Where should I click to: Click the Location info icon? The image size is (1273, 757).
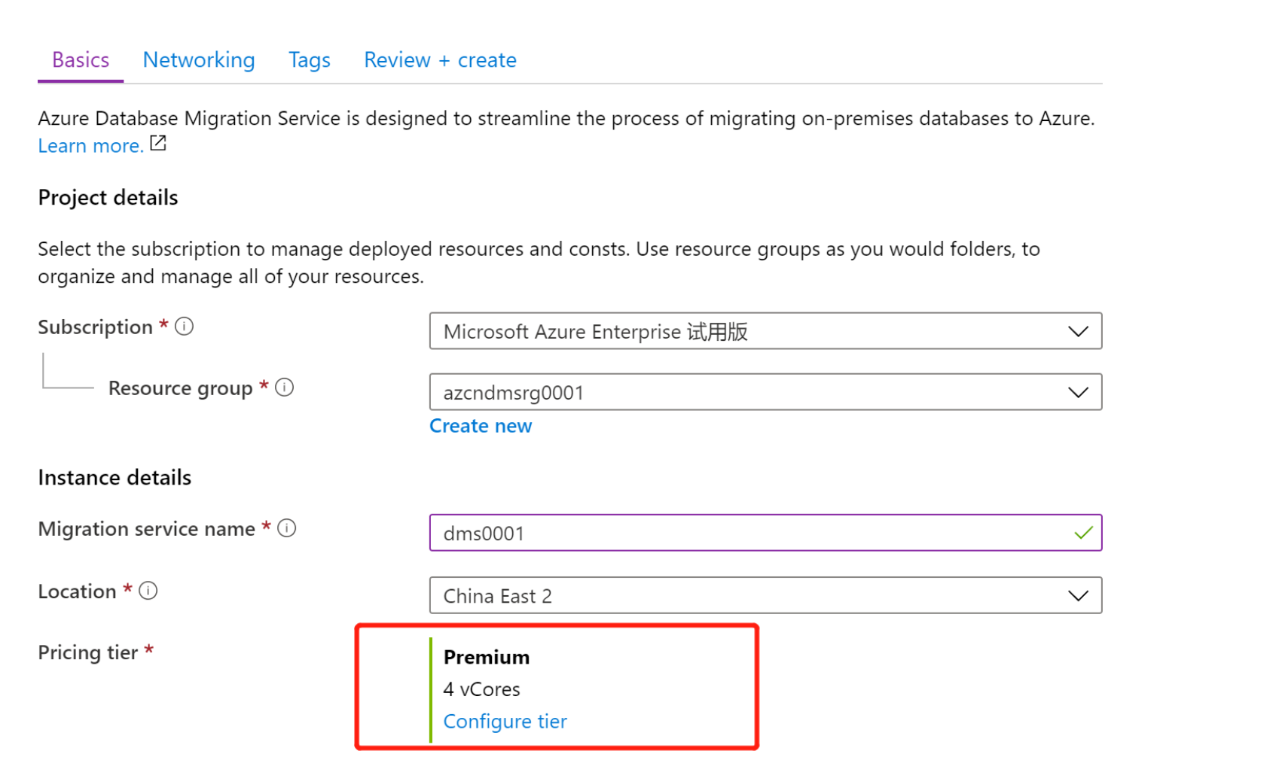[148, 591]
